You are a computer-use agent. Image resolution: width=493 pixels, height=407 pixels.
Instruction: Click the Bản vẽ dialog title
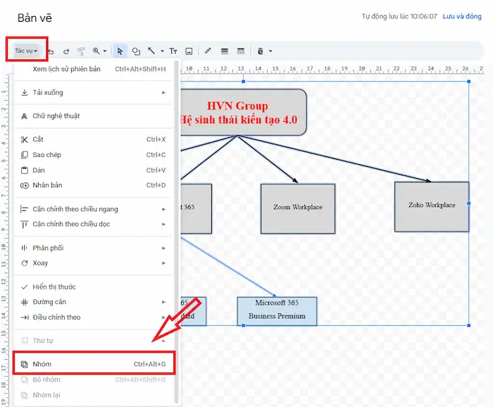35,18
